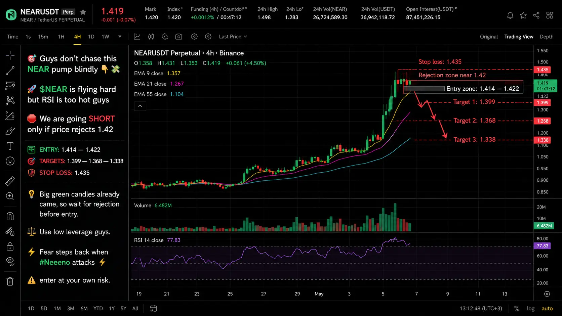Set chart range to 5D
Screen dimensions: 562x316
click(44, 308)
